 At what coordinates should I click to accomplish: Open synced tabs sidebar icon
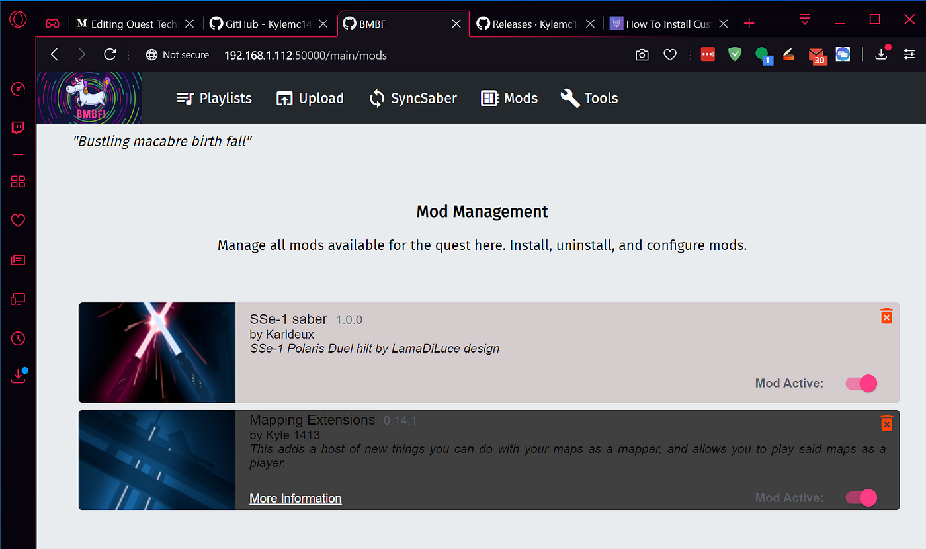[x=18, y=300]
